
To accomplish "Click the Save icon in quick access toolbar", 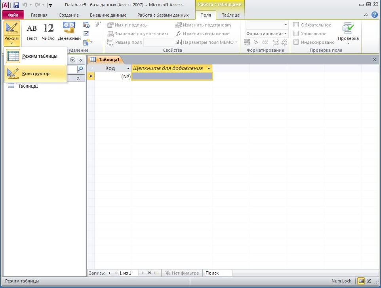I will 16,5.
